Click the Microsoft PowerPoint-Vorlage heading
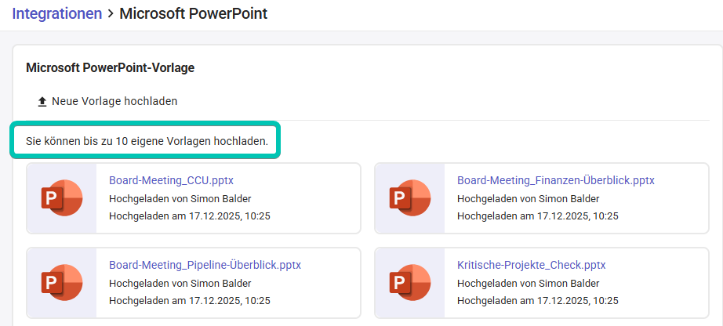 [x=111, y=68]
